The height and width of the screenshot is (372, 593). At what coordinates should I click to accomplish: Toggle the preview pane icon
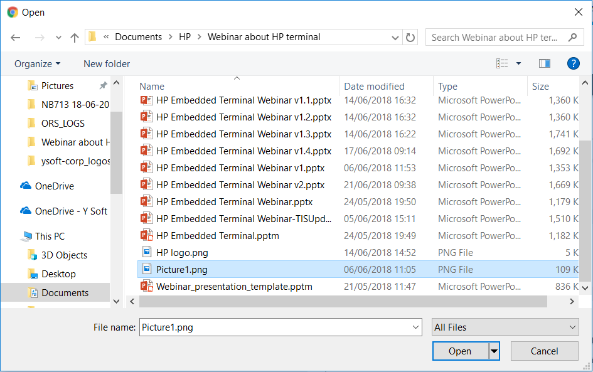(x=544, y=63)
